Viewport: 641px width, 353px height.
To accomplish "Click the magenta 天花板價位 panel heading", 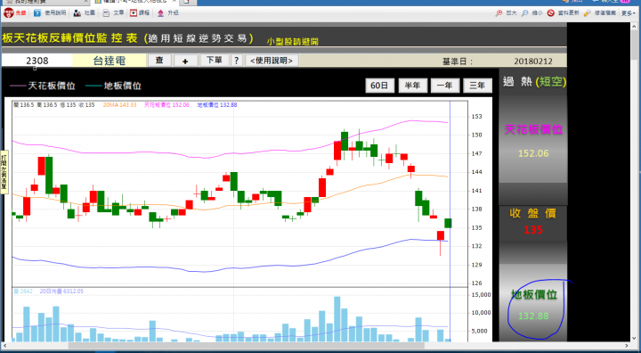I will pos(533,130).
